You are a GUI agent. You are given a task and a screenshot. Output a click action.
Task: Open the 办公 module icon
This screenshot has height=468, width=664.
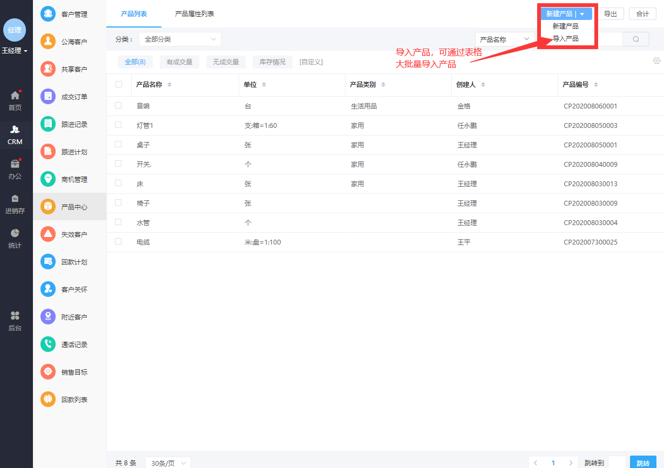tap(15, 164)
